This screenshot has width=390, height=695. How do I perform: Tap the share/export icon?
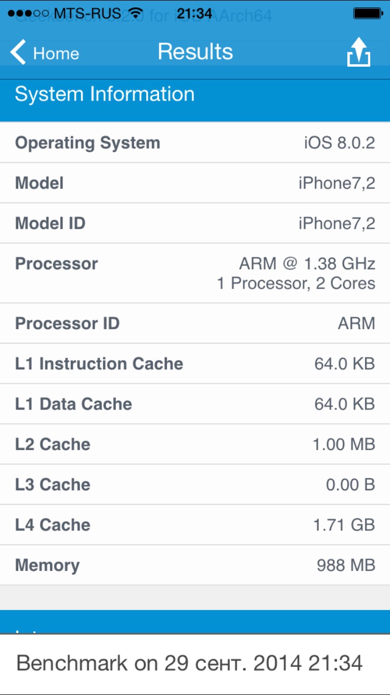358,52
